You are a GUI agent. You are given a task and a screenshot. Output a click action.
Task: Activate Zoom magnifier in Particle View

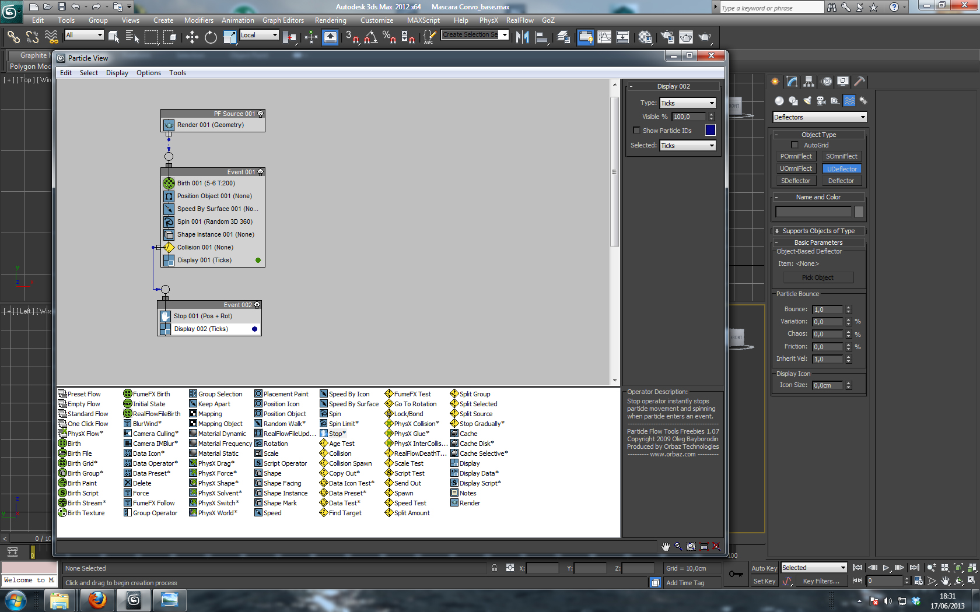tap(678, 547)
